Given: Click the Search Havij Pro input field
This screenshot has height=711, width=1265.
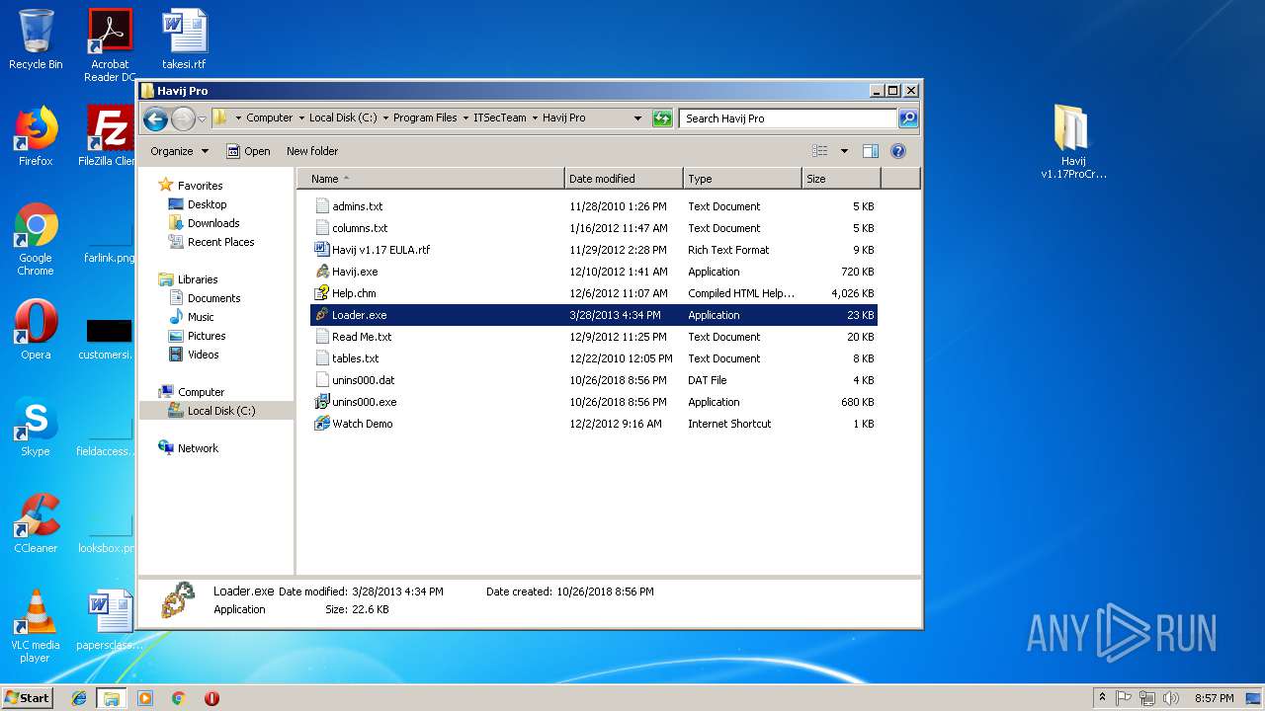Looking at the screenshot, I should tap(788, 118).
